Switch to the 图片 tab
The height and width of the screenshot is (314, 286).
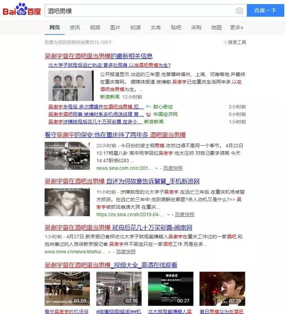coord(115,27)
